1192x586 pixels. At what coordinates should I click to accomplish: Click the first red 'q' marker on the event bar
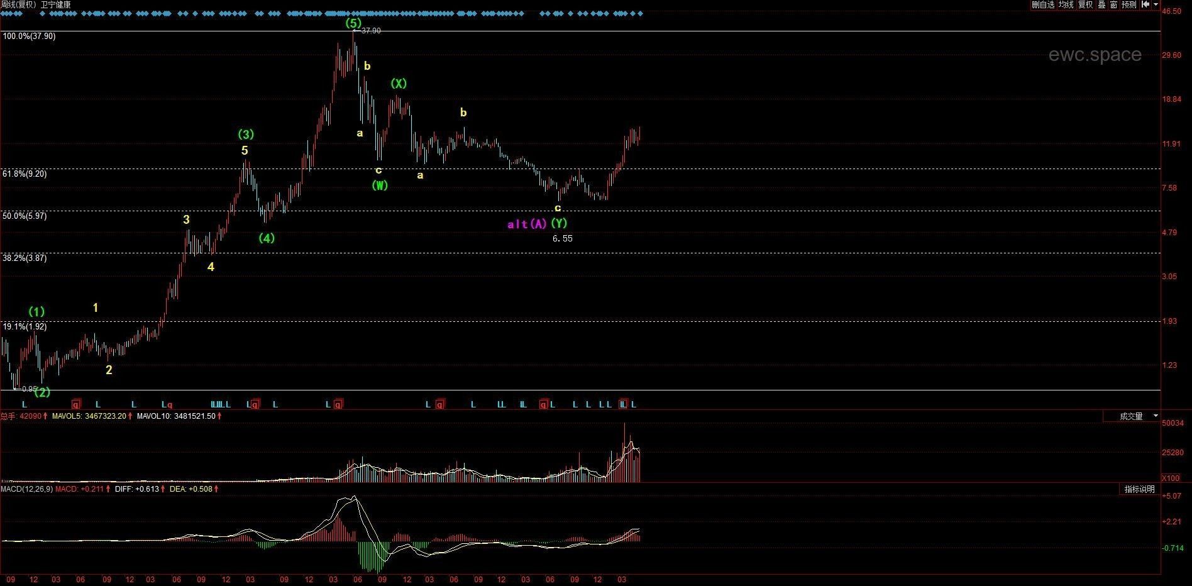(76, 404)
